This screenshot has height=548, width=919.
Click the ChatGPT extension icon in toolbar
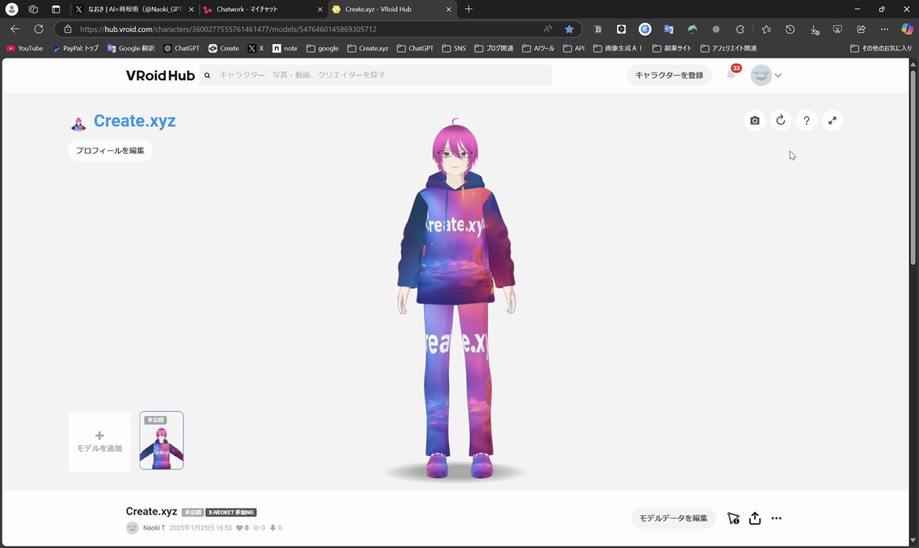click(x=716, y=29)
